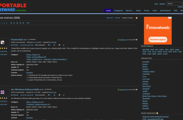The height and width of the screenshot is (120, 183).
Task: Open 4ur-Windows-8-Mouse-Balls forum topic icon
Action: click(59, 95)
